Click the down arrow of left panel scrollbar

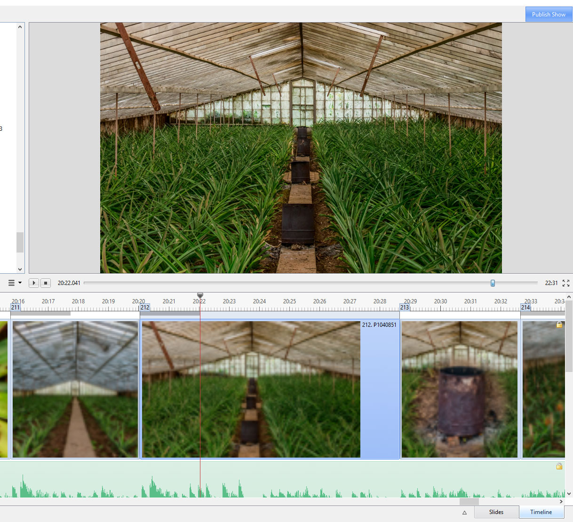(20, 269)
